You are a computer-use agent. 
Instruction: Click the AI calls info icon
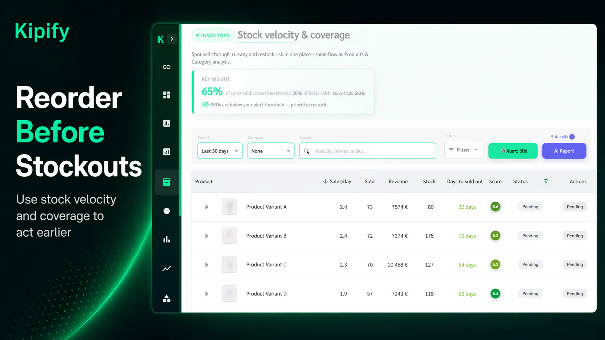point(572,137)
